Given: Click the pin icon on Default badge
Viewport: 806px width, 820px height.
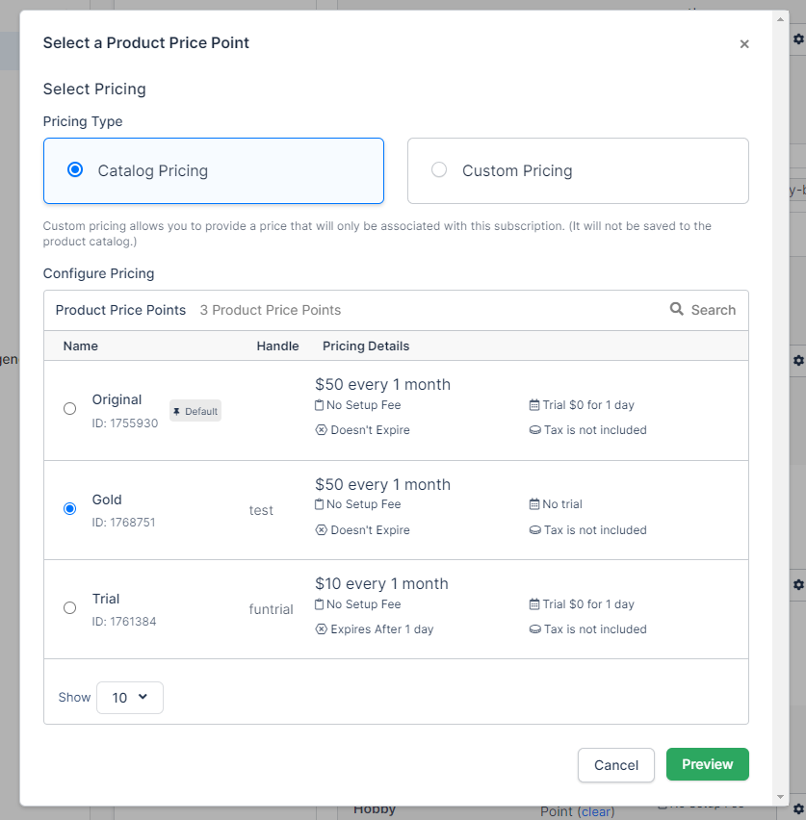Looking at the screenshot, I should [176, 411].
